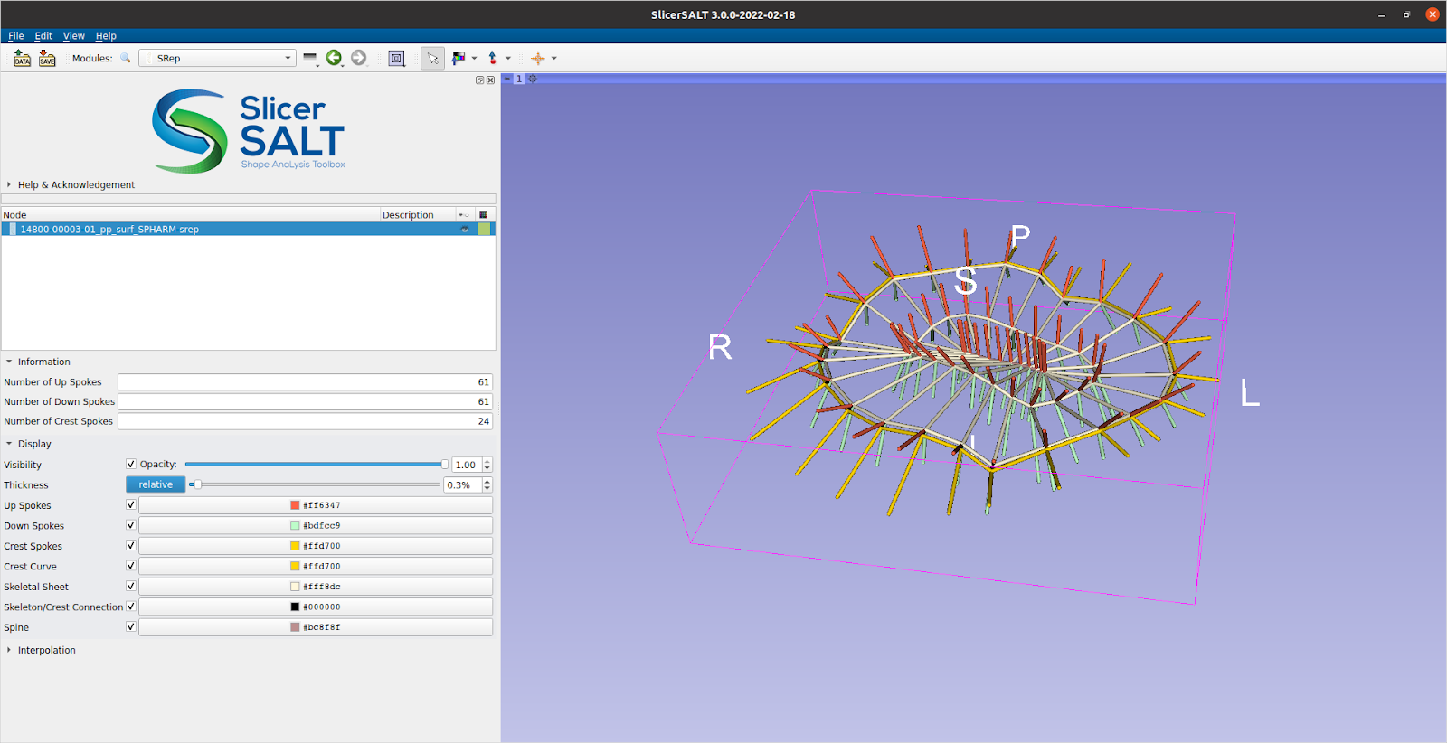The height and width of the screenshot is (743, 1447).
Task: Open the Crest Curve color button
Action: tap(315, 567)
